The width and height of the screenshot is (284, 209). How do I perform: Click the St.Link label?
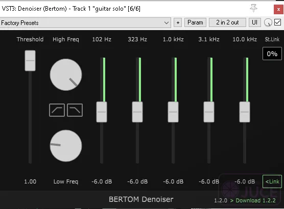(x=272, y=39)
